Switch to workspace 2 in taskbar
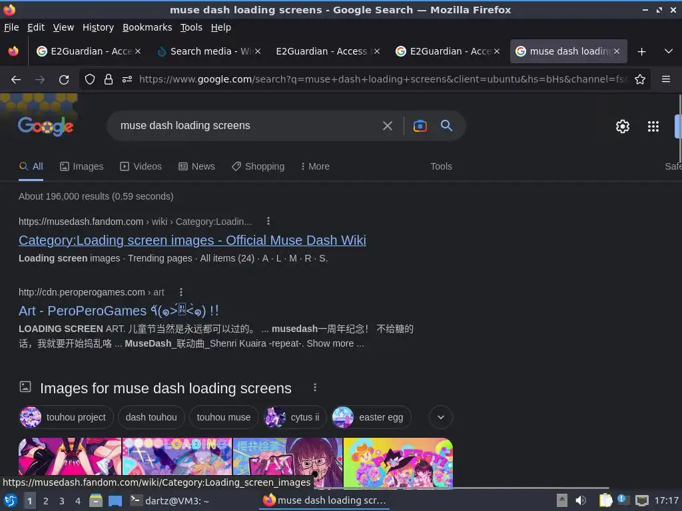 [x=46, y=501]
